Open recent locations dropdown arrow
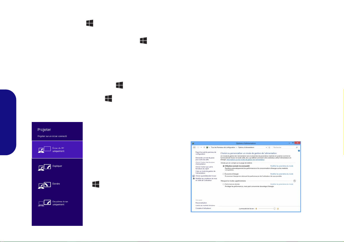The width and height of the screenshot is (344, 242). point(201,147)
